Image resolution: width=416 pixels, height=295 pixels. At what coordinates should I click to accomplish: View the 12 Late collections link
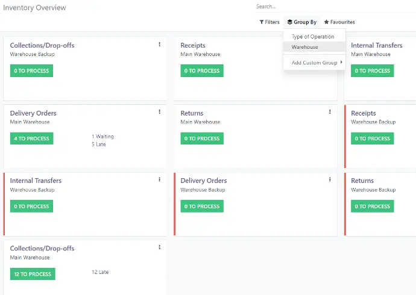(x=100, y=272)
